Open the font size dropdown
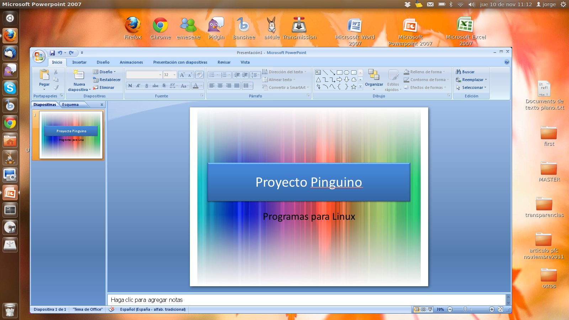Screen dimensions: 569x320 [174, 75]
